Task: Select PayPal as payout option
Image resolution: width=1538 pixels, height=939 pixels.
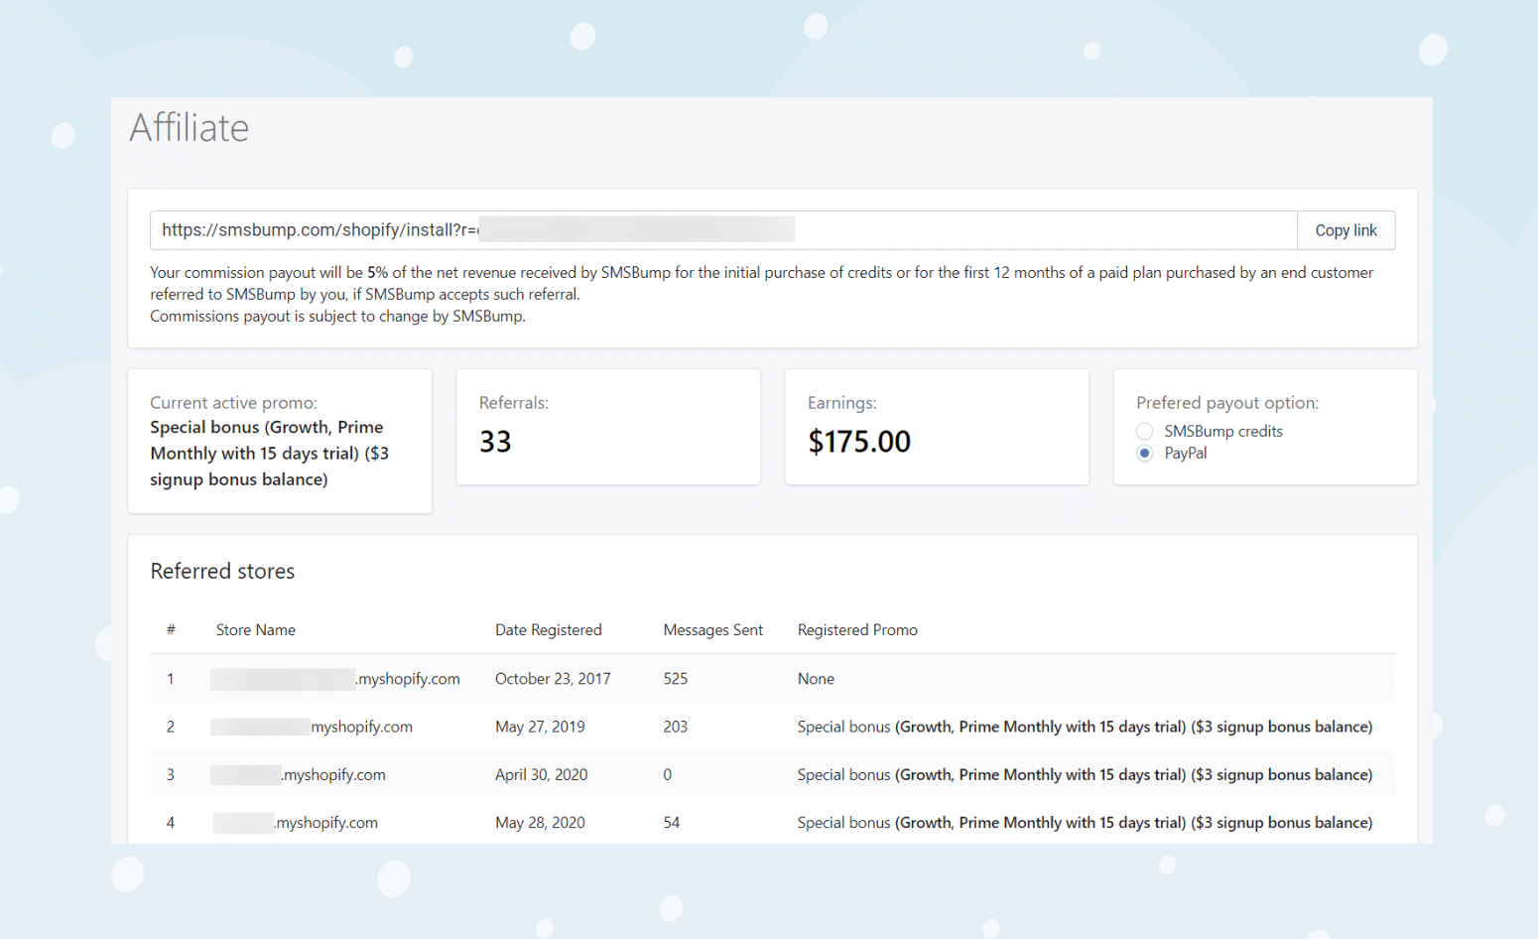Action: tap(1145, 453)
